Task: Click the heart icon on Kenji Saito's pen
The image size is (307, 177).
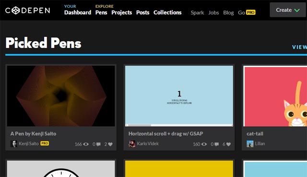Action: 110,144
